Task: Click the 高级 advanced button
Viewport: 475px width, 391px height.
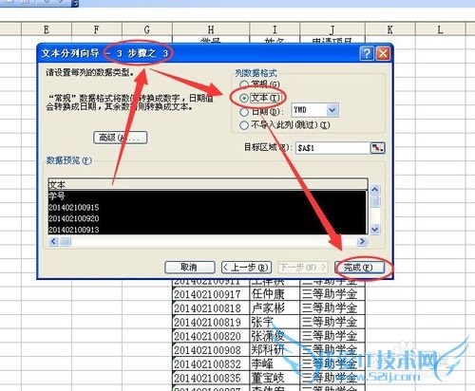Action: pyautogui.click(x=121, y=138)
